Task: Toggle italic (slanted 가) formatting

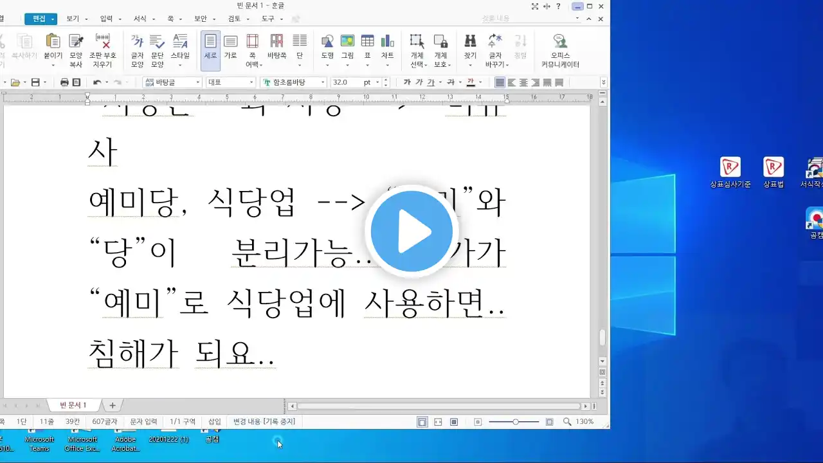Action: [x=419, y=82]
